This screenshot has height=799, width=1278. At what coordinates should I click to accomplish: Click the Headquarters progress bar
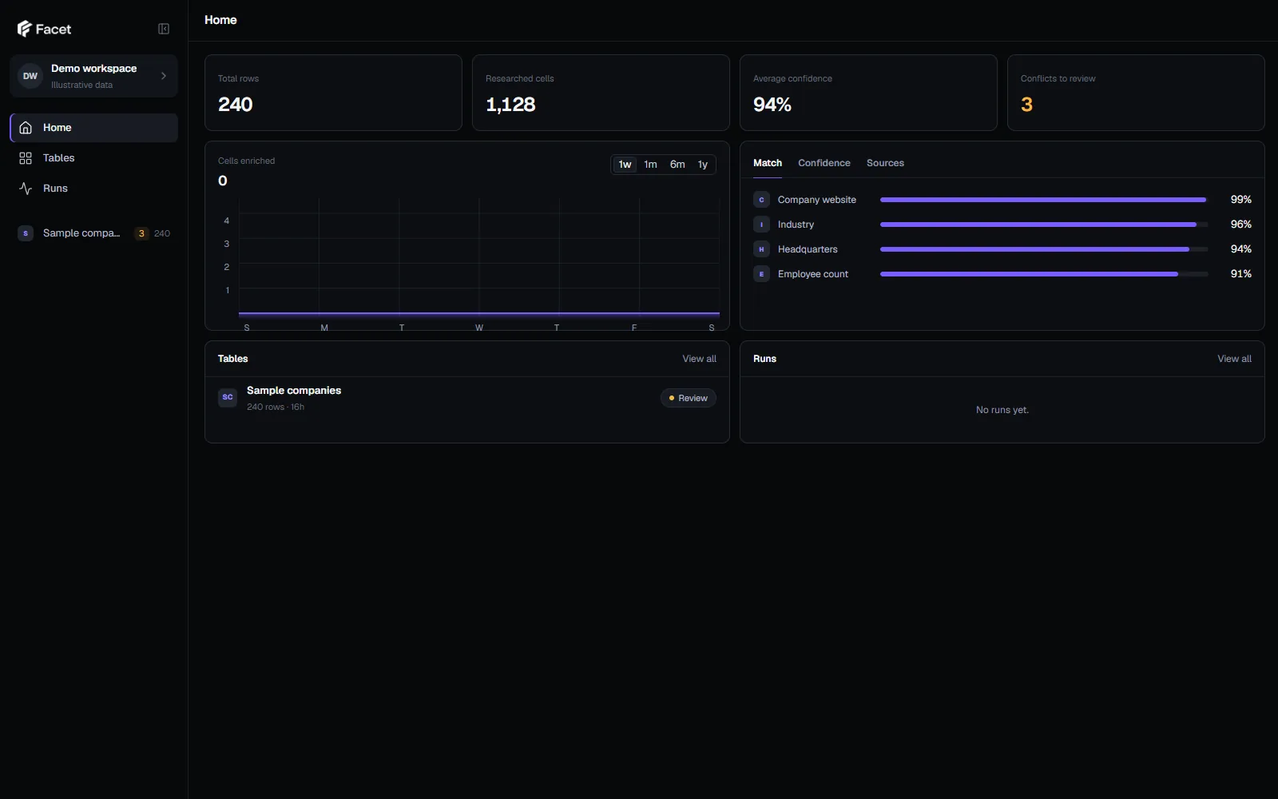(x=1044, y=249)
